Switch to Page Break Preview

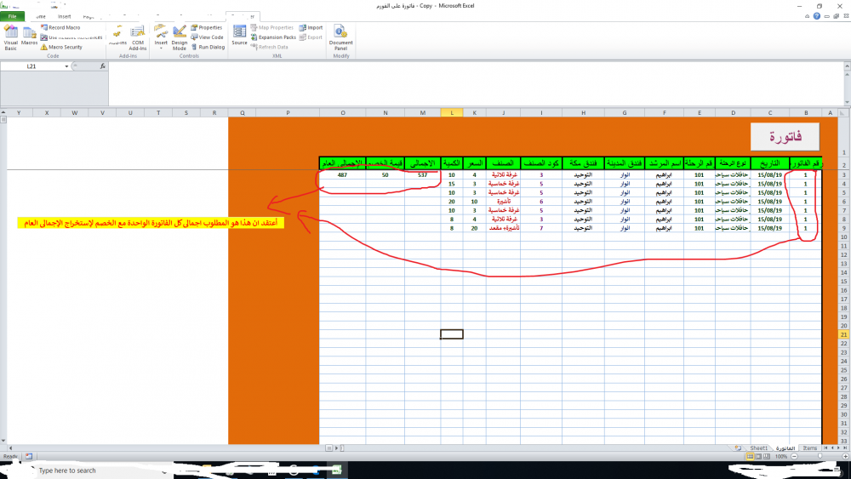pos(767,457)
